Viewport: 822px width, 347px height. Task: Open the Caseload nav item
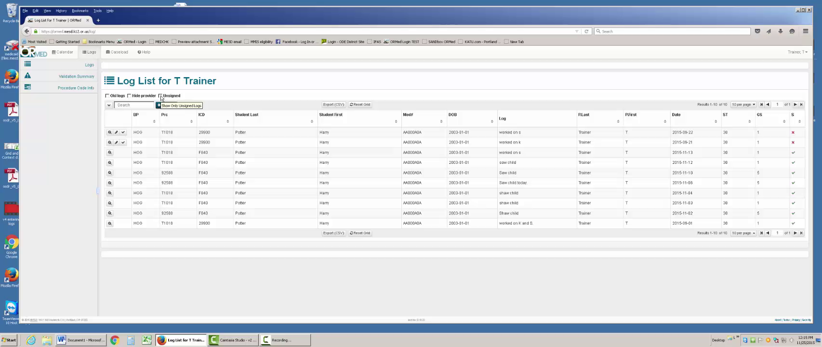[117, 52]
